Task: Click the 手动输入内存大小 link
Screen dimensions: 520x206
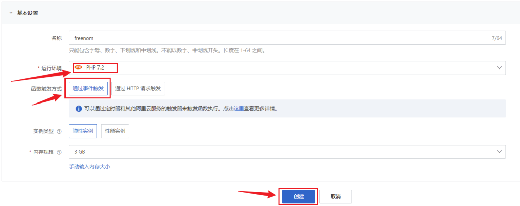Action: coord(89,167)
